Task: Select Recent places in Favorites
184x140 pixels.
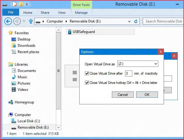Action: click(x=28, y=52)
